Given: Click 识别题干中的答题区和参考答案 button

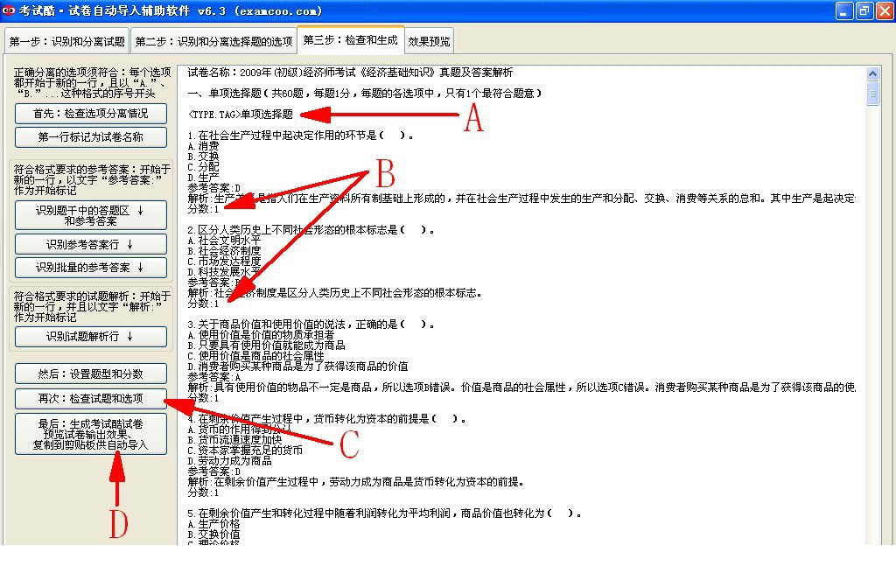Looking at the screenshot, I should click(91, 215).
